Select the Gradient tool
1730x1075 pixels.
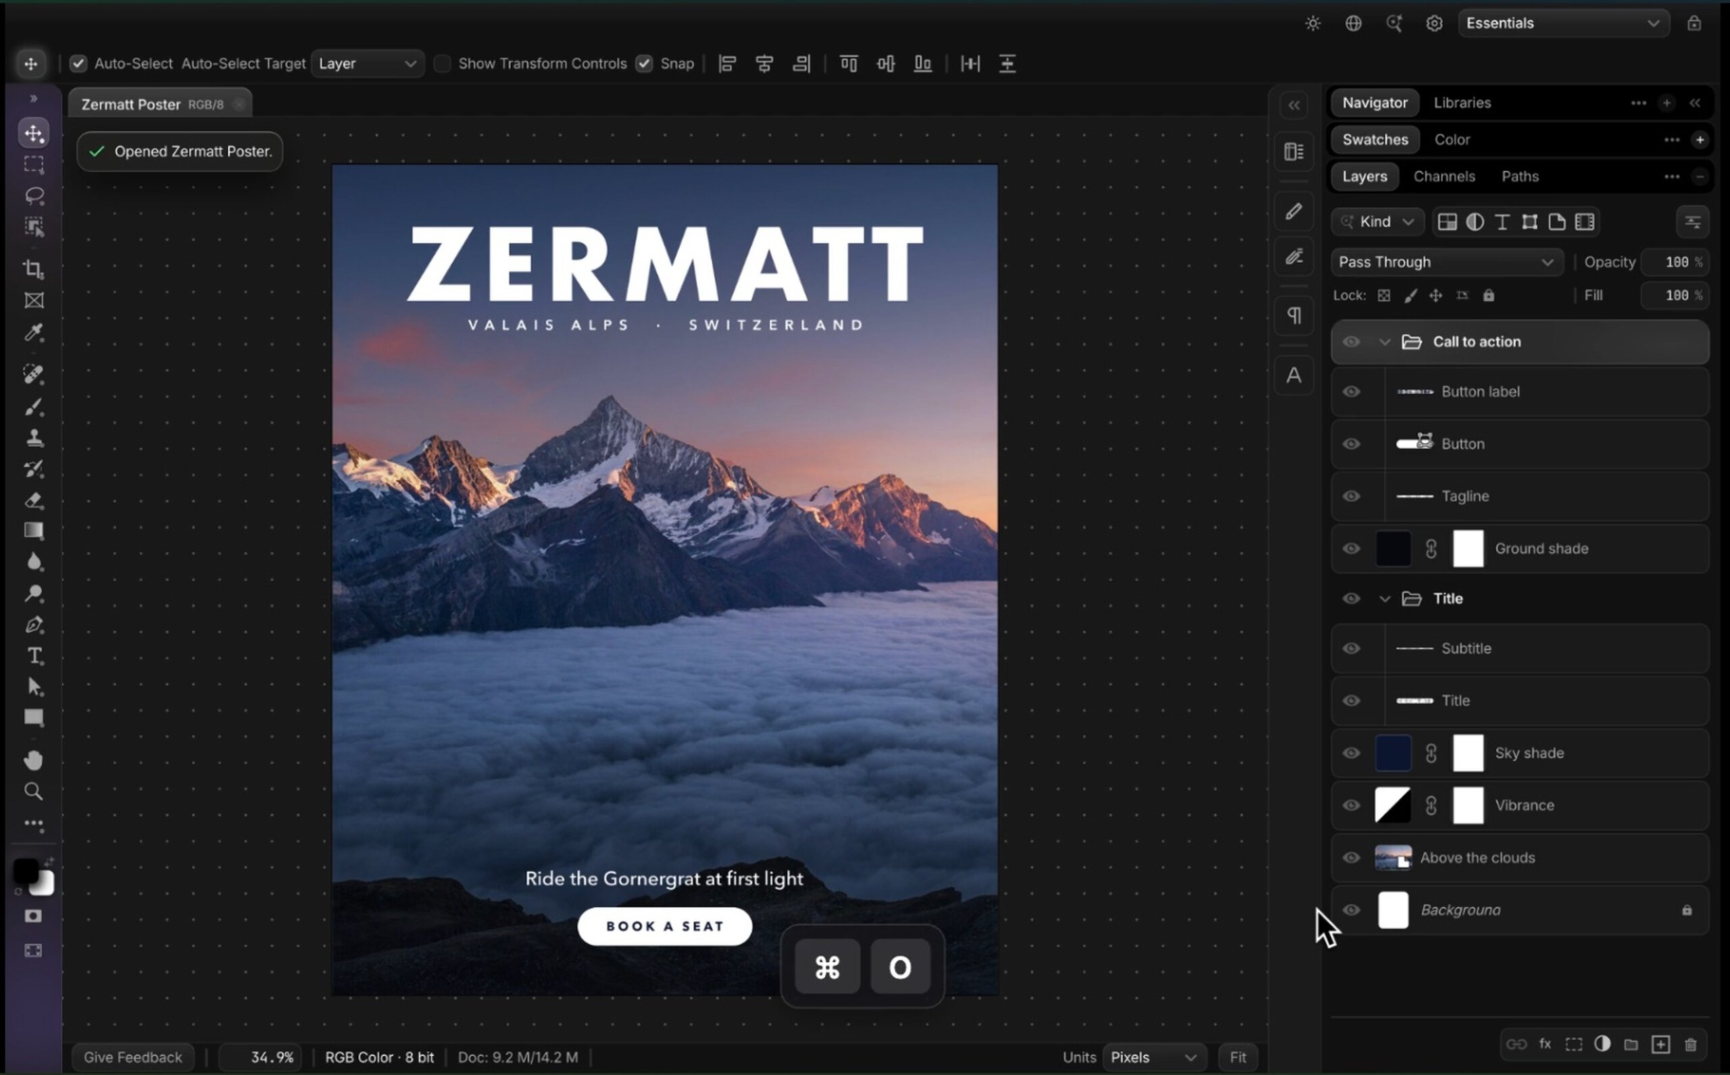coord(34,531)
